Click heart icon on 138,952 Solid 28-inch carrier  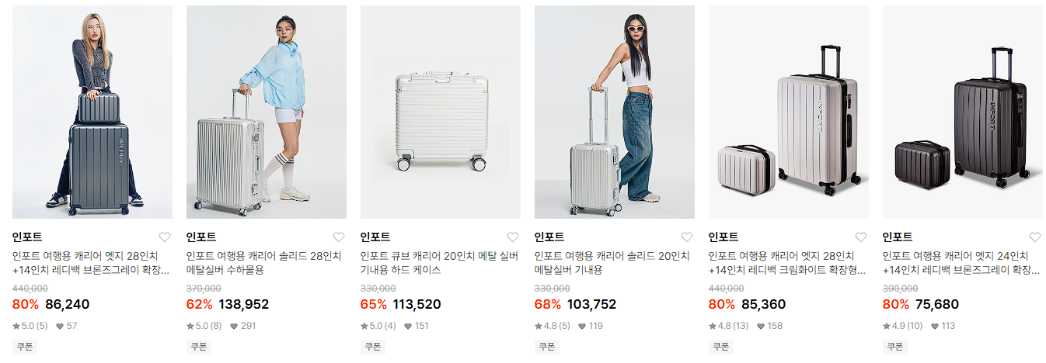point(338,237)
